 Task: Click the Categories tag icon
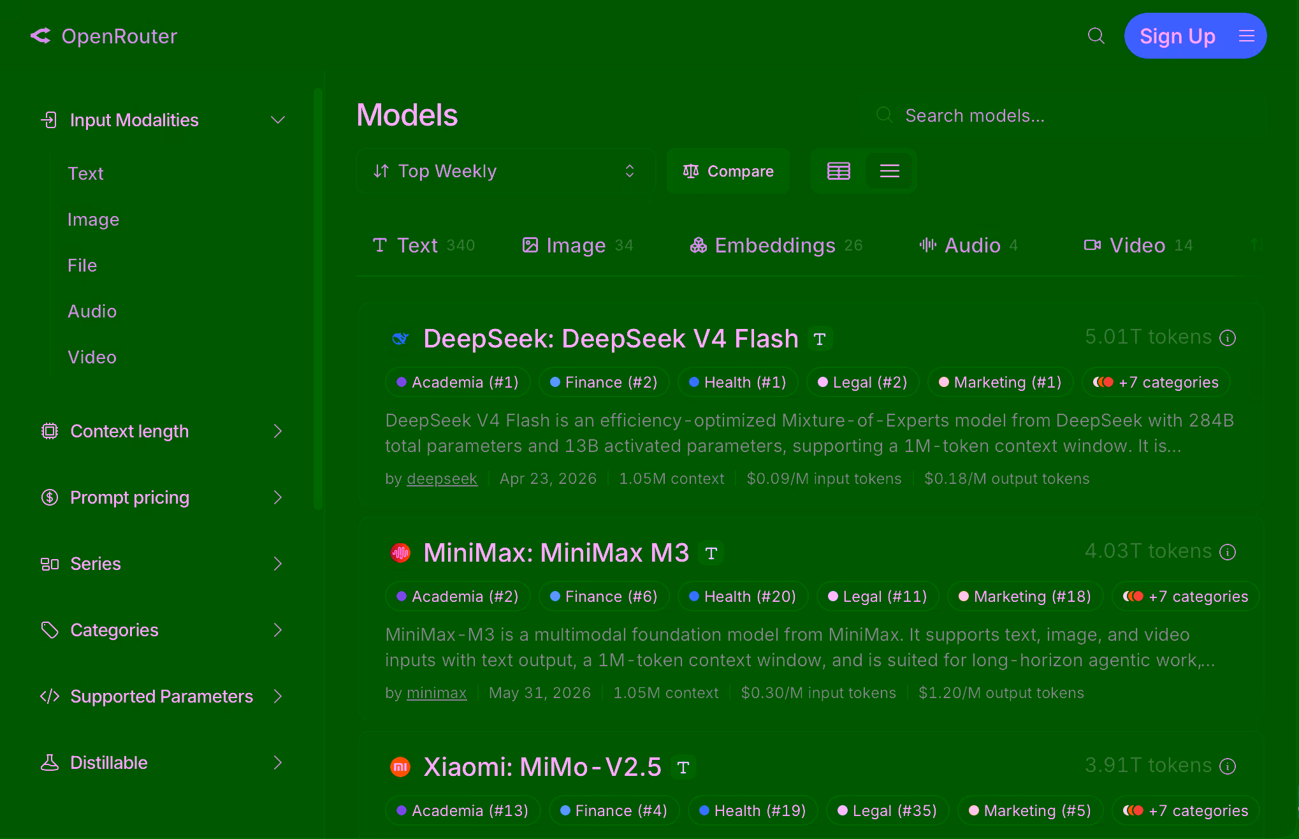pos(49,630)
